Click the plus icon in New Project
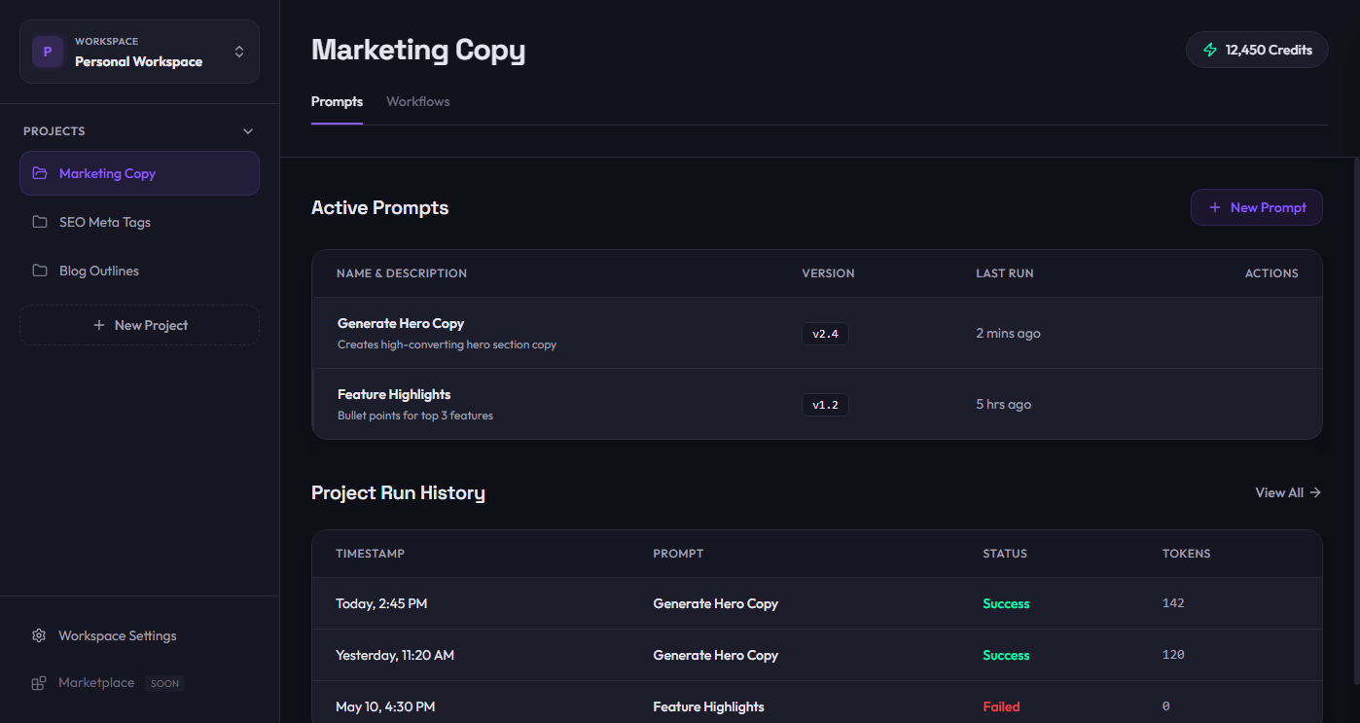 click(99, 325)
